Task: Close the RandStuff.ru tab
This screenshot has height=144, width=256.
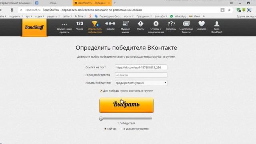Action: point(109,3)
